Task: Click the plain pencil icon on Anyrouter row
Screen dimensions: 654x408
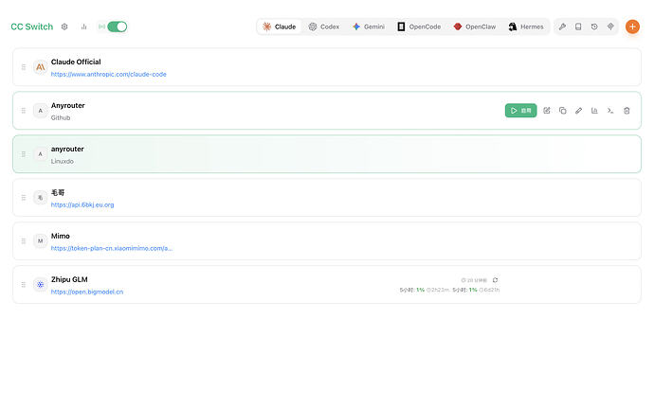Action: pos(578,111)
